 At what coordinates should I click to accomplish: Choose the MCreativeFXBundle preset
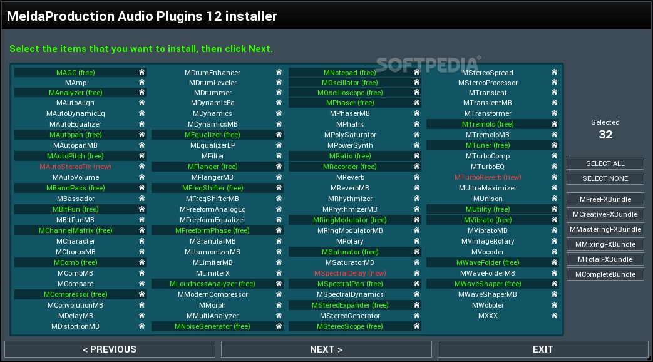tap(605, 214)
